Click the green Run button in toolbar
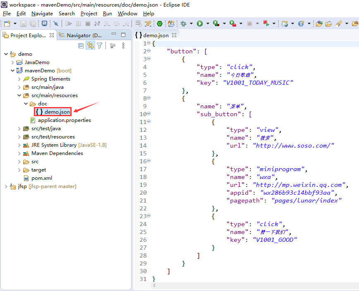Screen dimensions: 359x291 pos(200,24)
